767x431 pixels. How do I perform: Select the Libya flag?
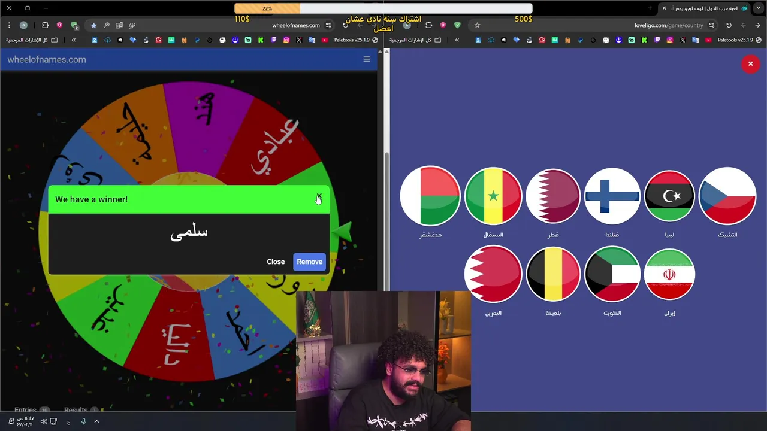(669, 196)
